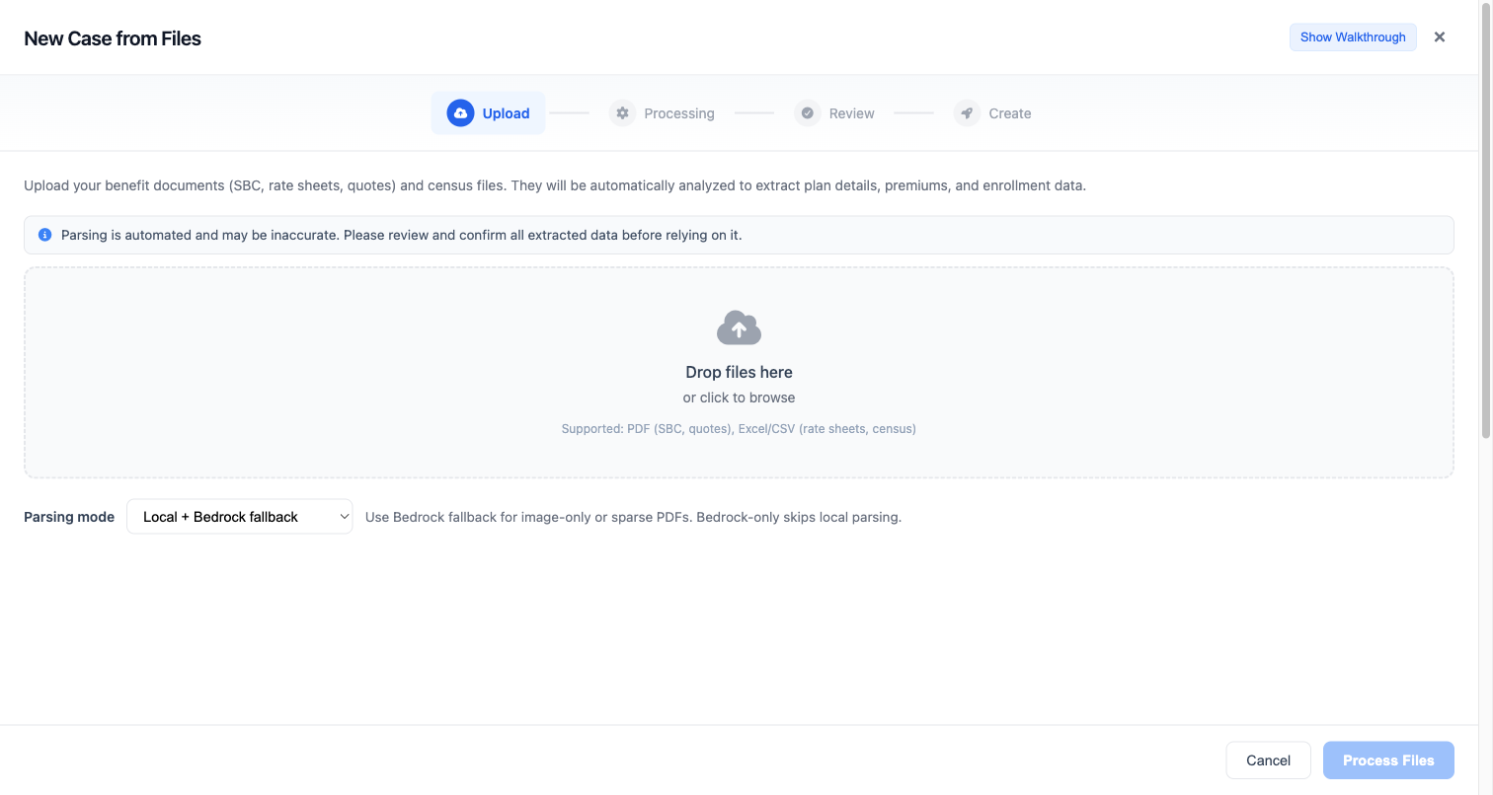The image size is (1493, 795).
Task: Click the chevron on the parsing mode selector
Action: click(344, 516)
